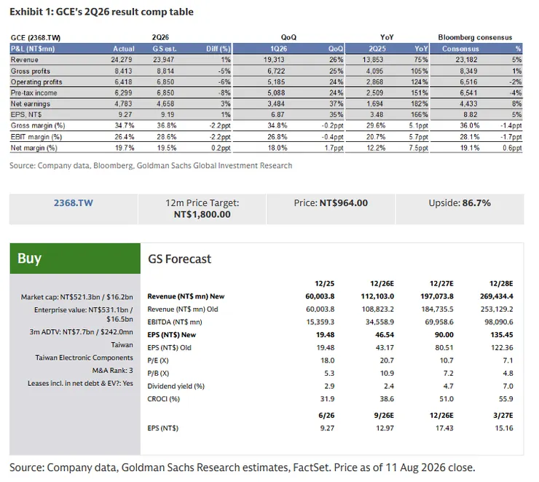Click the Net earnings row label

click(31, 103)
